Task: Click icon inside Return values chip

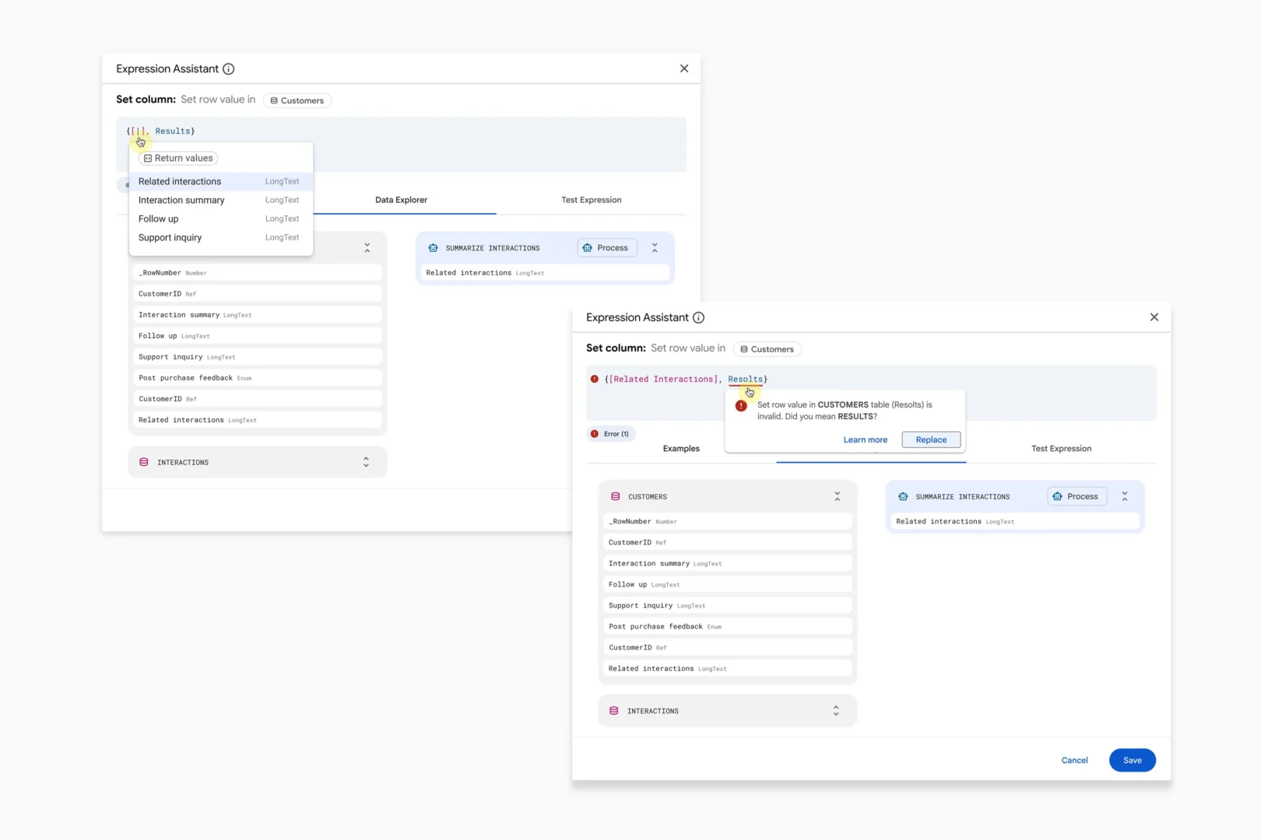Action: pyautogui.click(x=148, y=158)
